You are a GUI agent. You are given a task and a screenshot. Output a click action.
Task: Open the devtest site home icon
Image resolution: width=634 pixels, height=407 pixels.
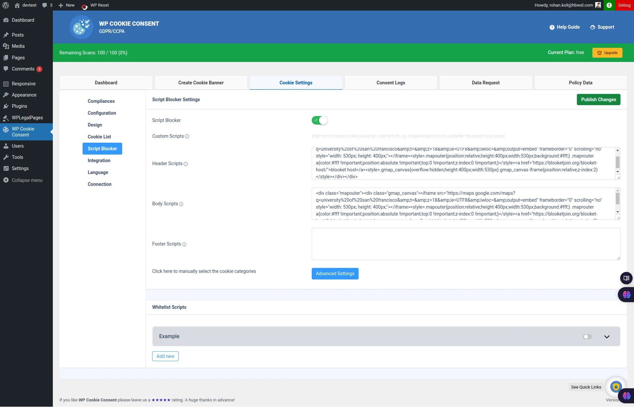point(17,5)
